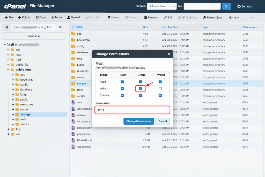This screenshot has width=265, height=177.
Task: Select the package.json row in the file list
Action: [166, 128]
